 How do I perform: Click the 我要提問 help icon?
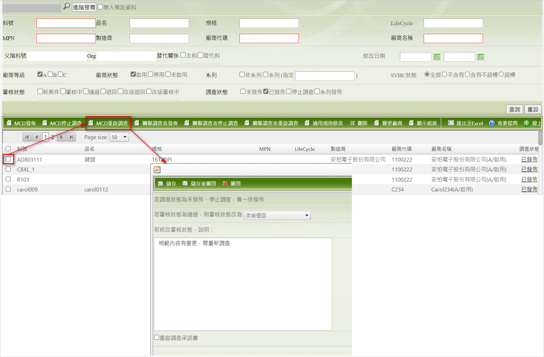tap(492, 123)
